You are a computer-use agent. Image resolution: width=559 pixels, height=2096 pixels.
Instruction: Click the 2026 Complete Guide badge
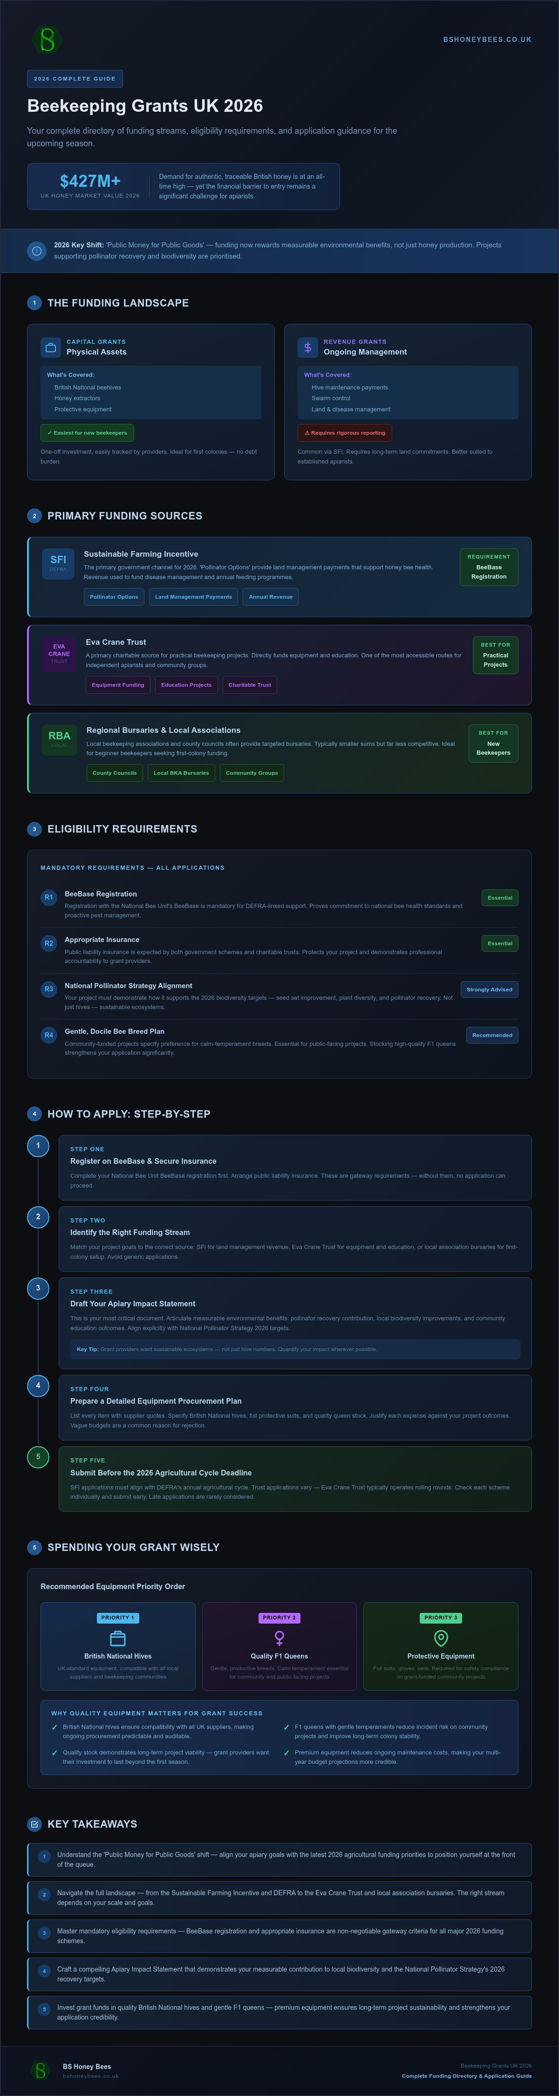pyautogui.click(x=75, y=79)
